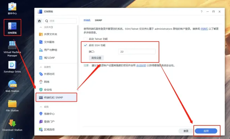Screen dimensions: 230x139
Task: Launch Virtual Machine Manager from desktop
Action: point(12,49)
